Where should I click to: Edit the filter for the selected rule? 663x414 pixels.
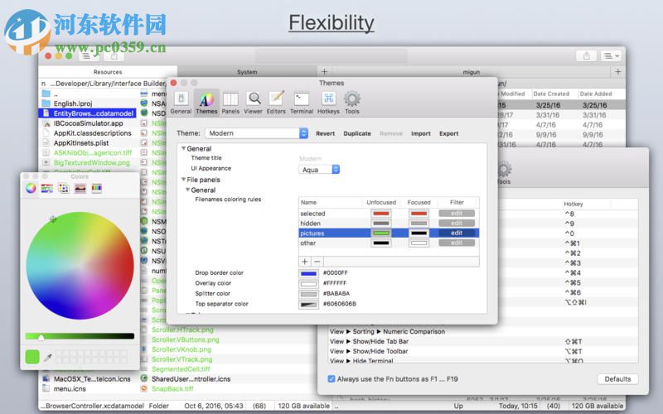pos(457,214)
